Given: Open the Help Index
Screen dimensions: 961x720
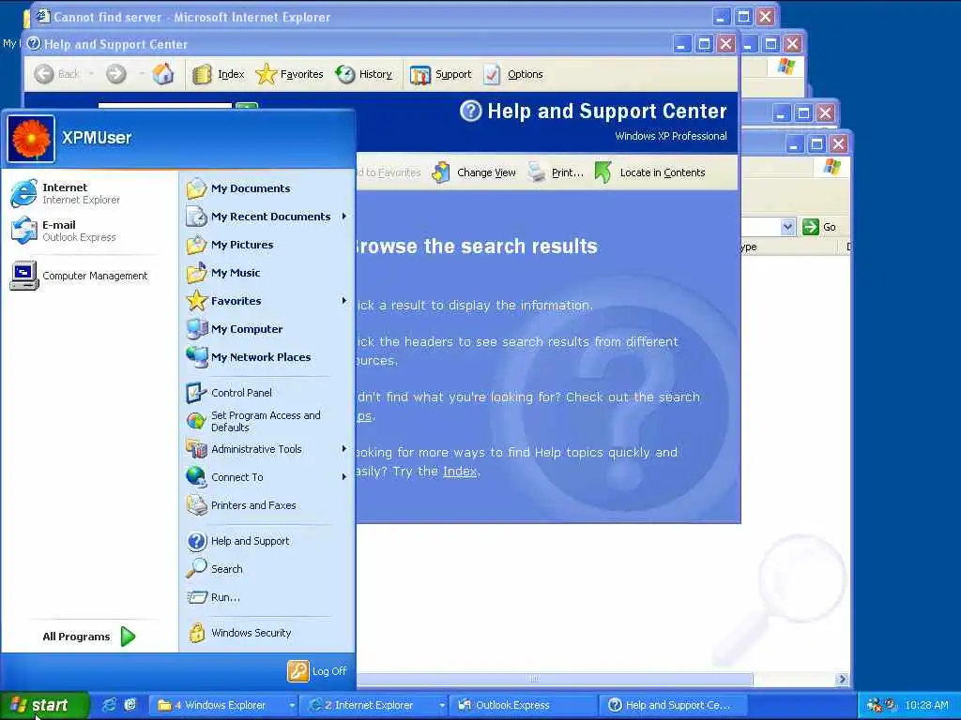Looking at the screenshot, I should click(x=218, y=74).
